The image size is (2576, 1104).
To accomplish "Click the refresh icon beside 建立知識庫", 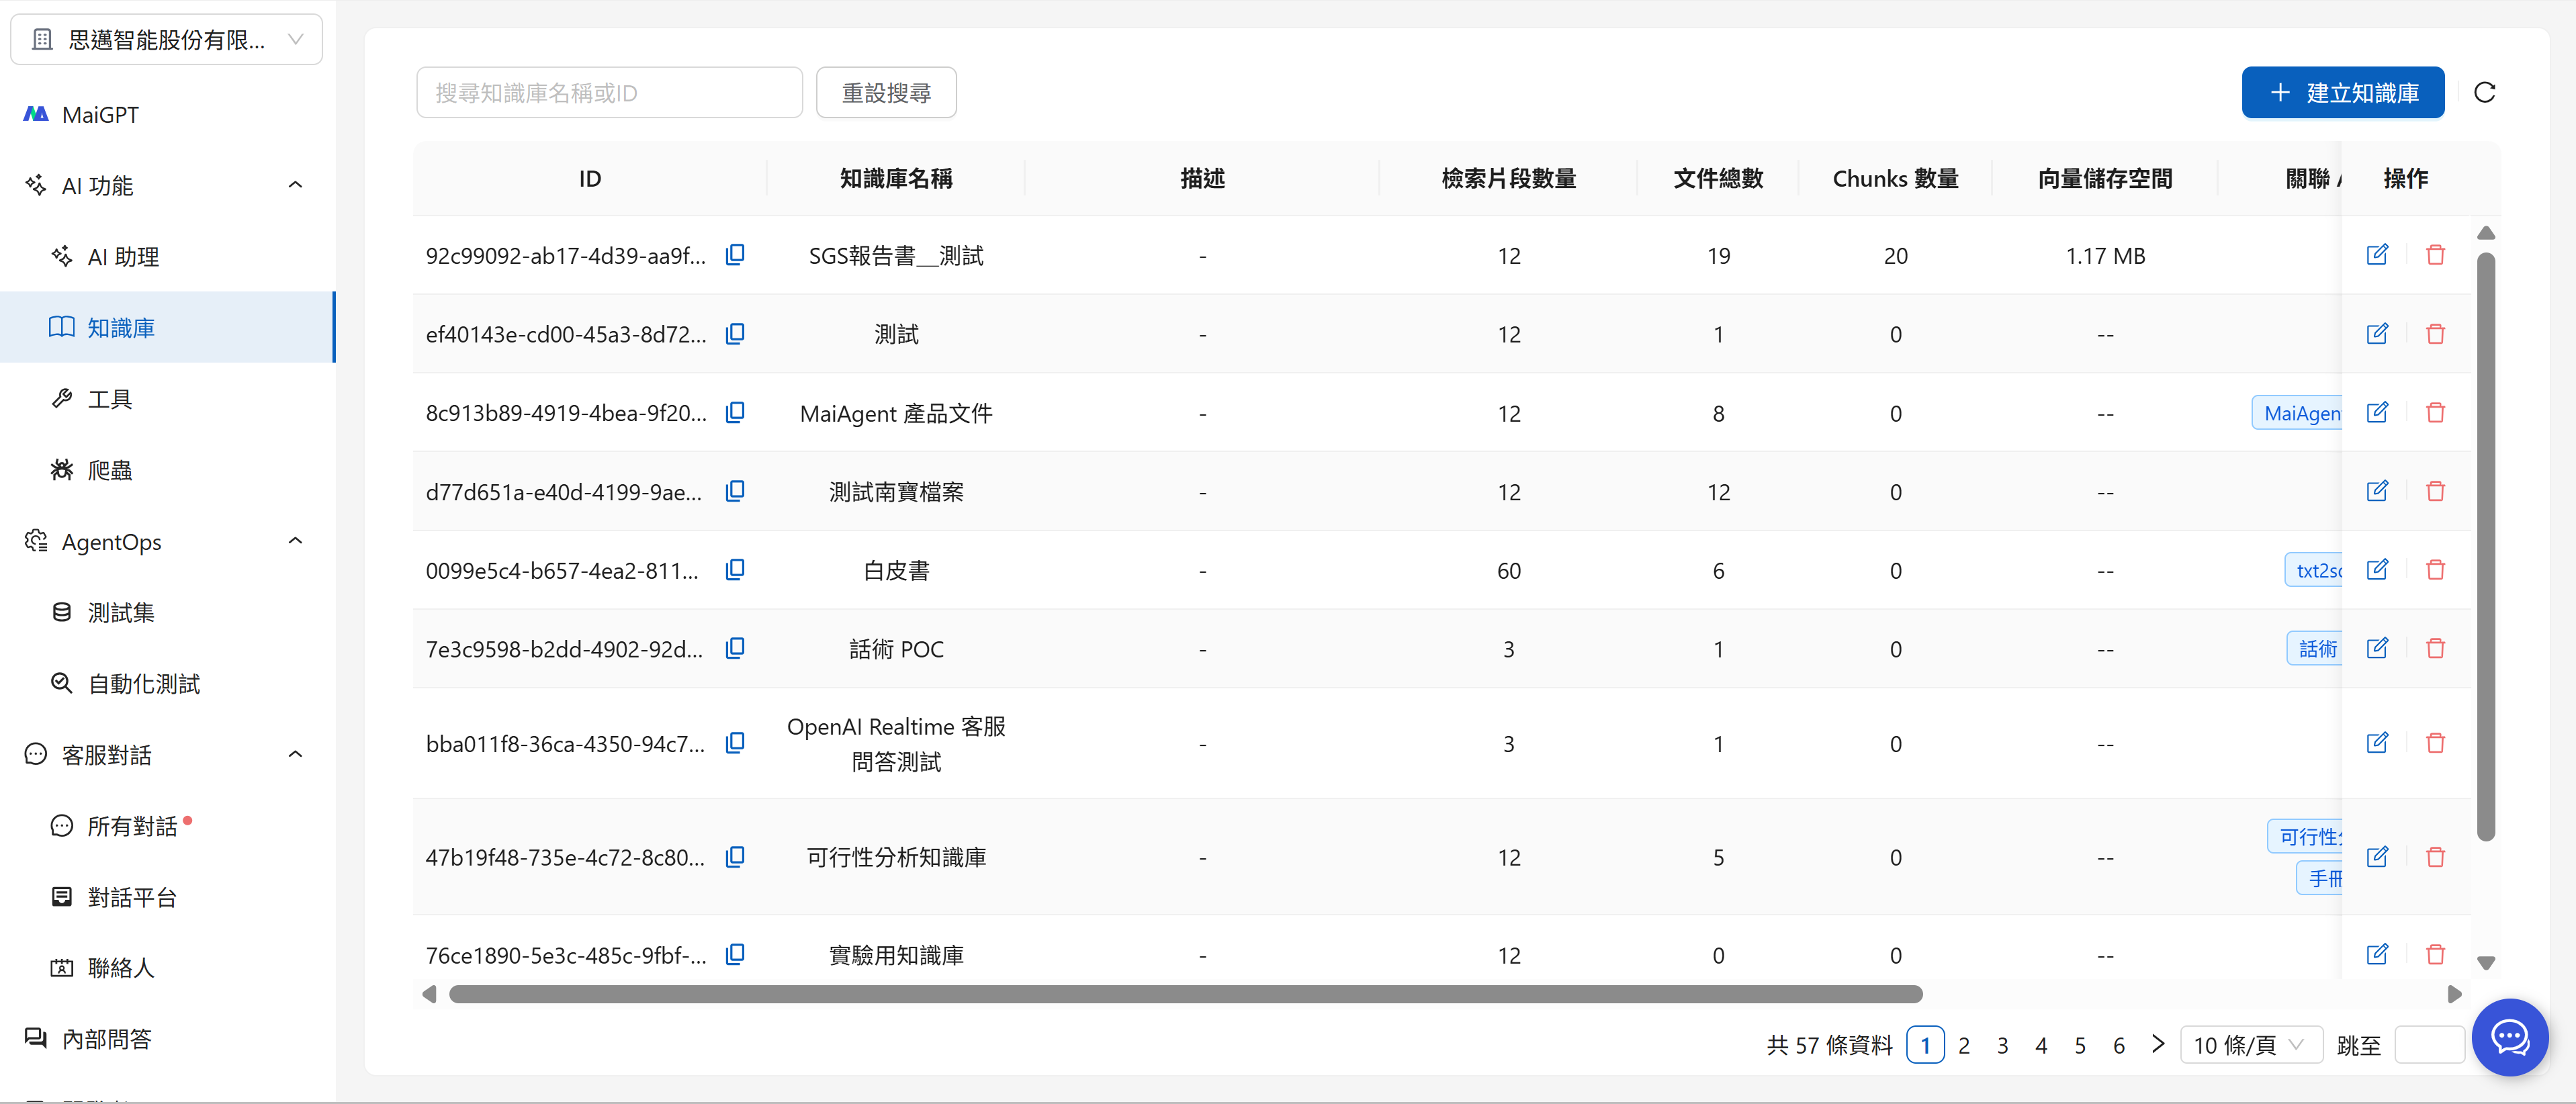I will coord(2485,93).
